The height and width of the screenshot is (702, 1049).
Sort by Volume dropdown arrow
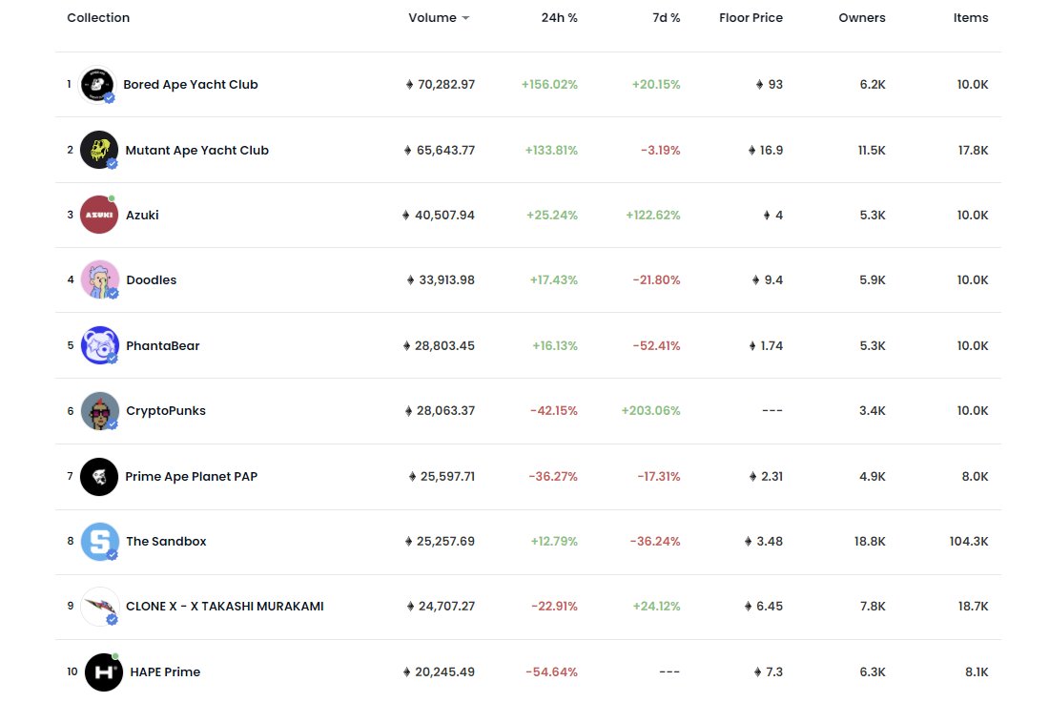pos(465,18)
